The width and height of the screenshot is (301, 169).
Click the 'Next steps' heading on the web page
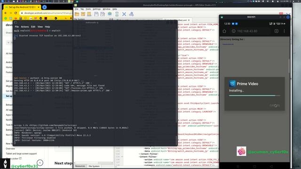63,163
